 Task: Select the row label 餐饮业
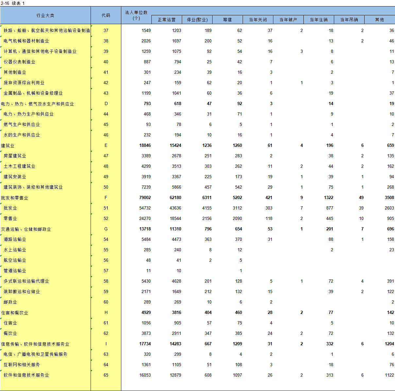(x=10, y=333)
